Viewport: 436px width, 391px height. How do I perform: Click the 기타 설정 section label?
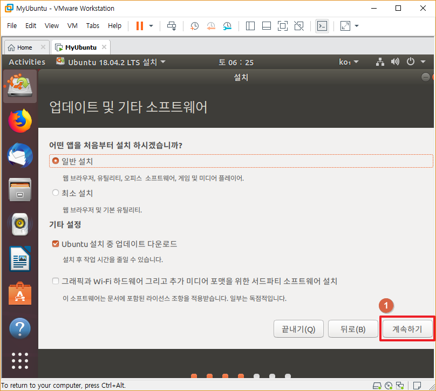(65, 224)
